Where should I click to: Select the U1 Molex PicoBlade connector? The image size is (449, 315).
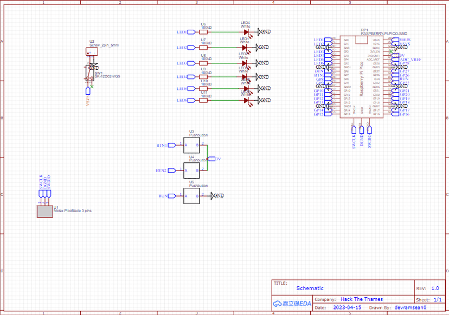pos(44,212)
